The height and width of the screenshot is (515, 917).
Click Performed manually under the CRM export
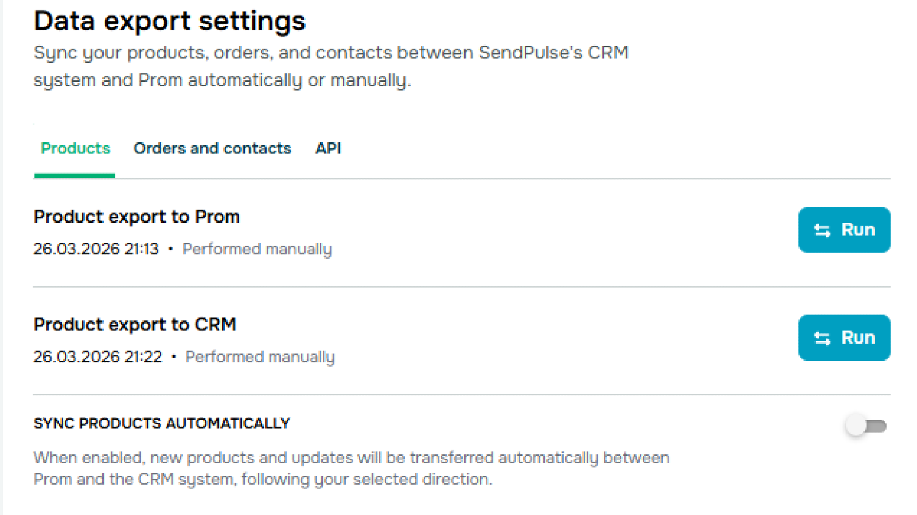[x=260, y=357]
